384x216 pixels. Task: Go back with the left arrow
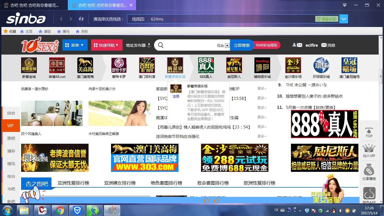pyautogui.click(x=61, y=19)
